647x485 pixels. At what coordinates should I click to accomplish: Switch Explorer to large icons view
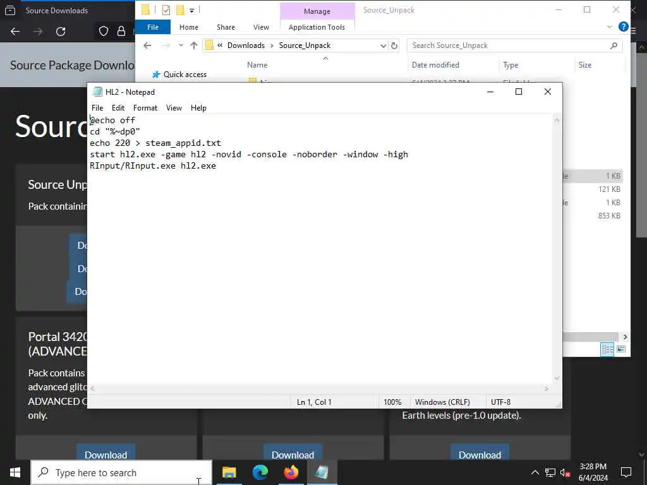(x=621, y=349)
